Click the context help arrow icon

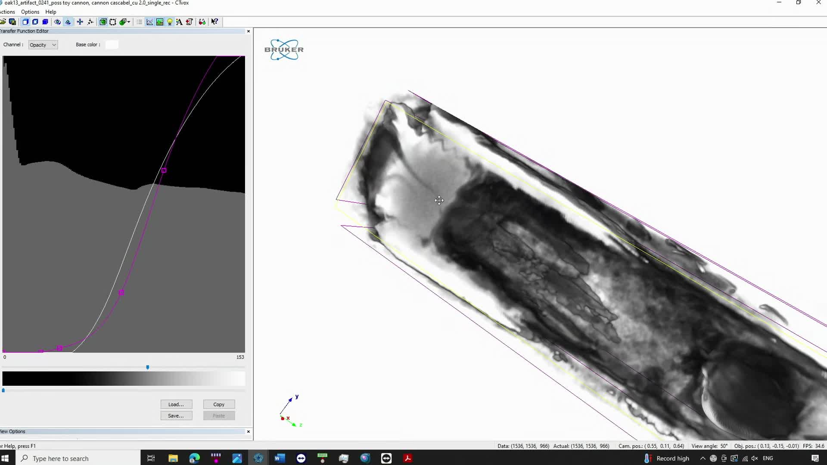(215, 22)
